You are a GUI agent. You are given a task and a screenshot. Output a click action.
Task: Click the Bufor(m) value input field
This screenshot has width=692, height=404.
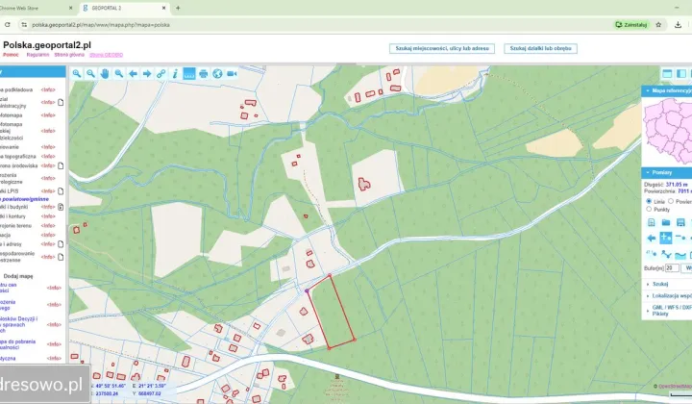point(672,268)
